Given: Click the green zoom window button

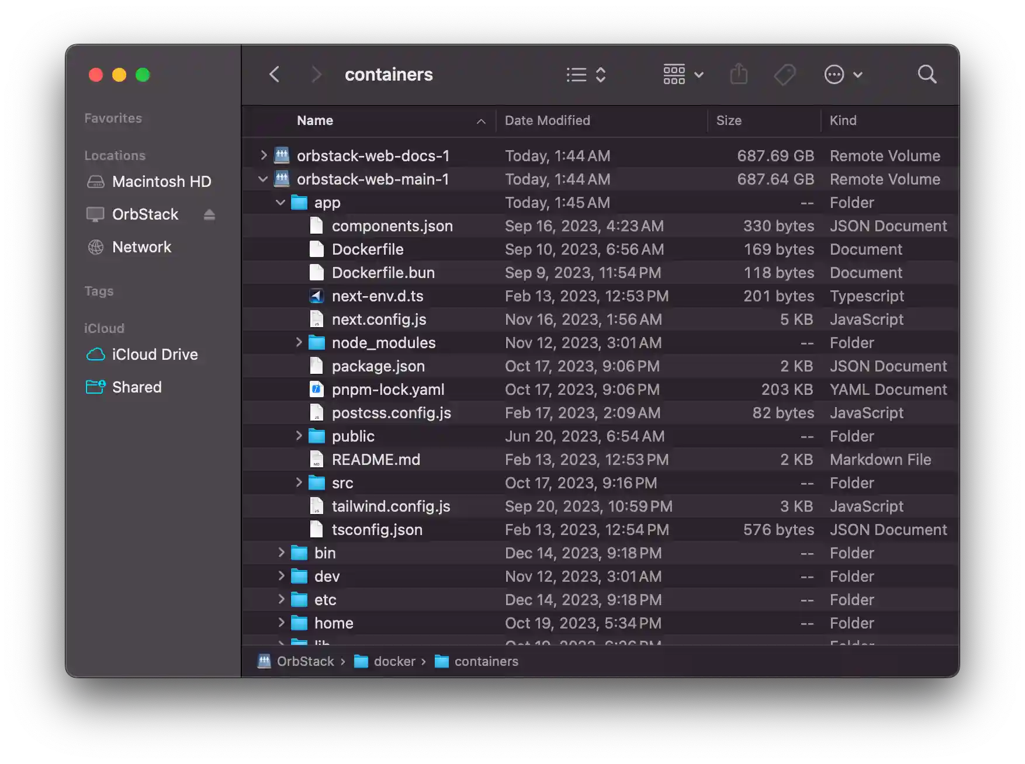Looking at the screenshot, I should 142,75.
